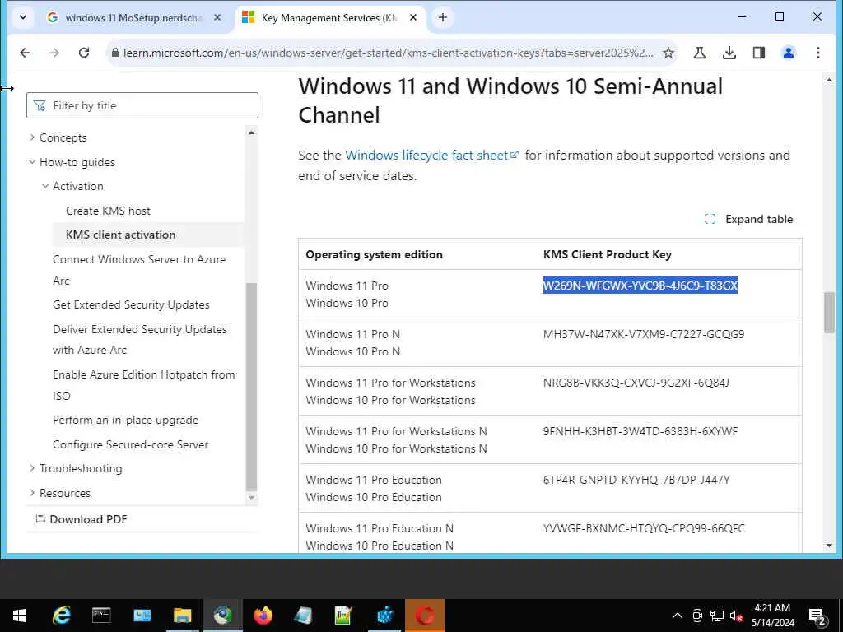Click the 6TP4R-GNPTD product key text
Viewport: 843px width, 632px height.
click(x=636, y=480)
